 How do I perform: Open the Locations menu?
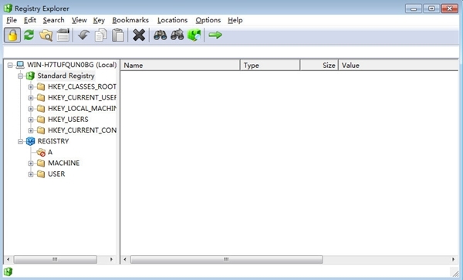click(x=172, y=20)
